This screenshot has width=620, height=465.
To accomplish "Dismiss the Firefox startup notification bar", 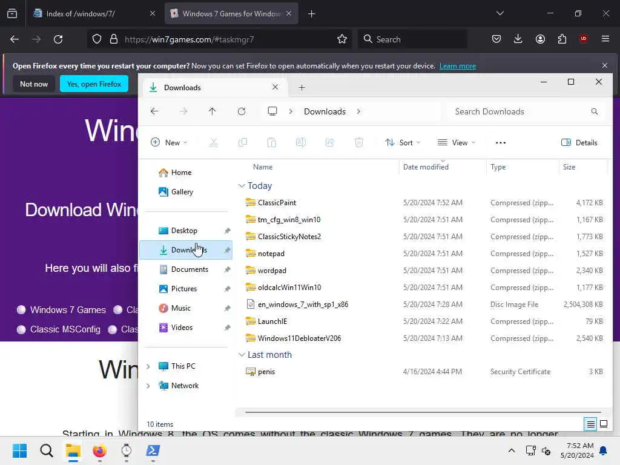I will tap(605, 65).
